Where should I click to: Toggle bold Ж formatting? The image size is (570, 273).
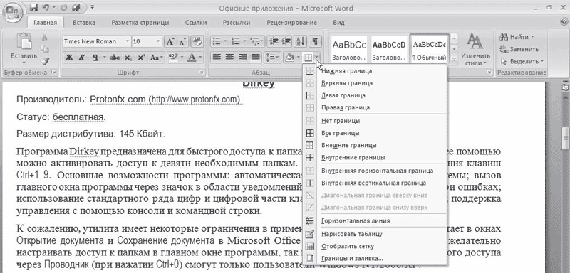tap(70, 58)
